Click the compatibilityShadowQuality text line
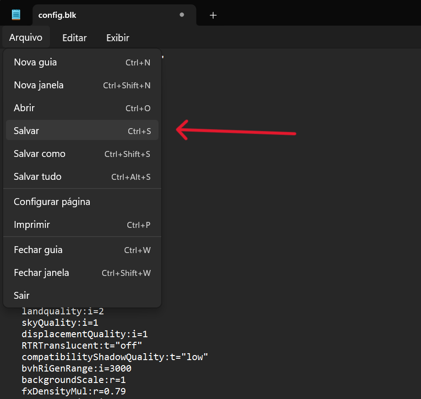The width and height of the screenshot is (421, 399). [115, 357]
